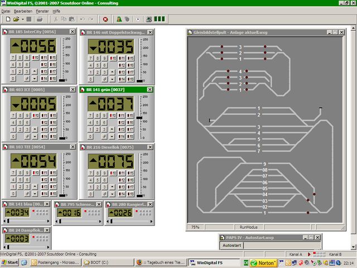Expand the arrow beside the open folder icon

pyautogui.click(x=23, y=20)
